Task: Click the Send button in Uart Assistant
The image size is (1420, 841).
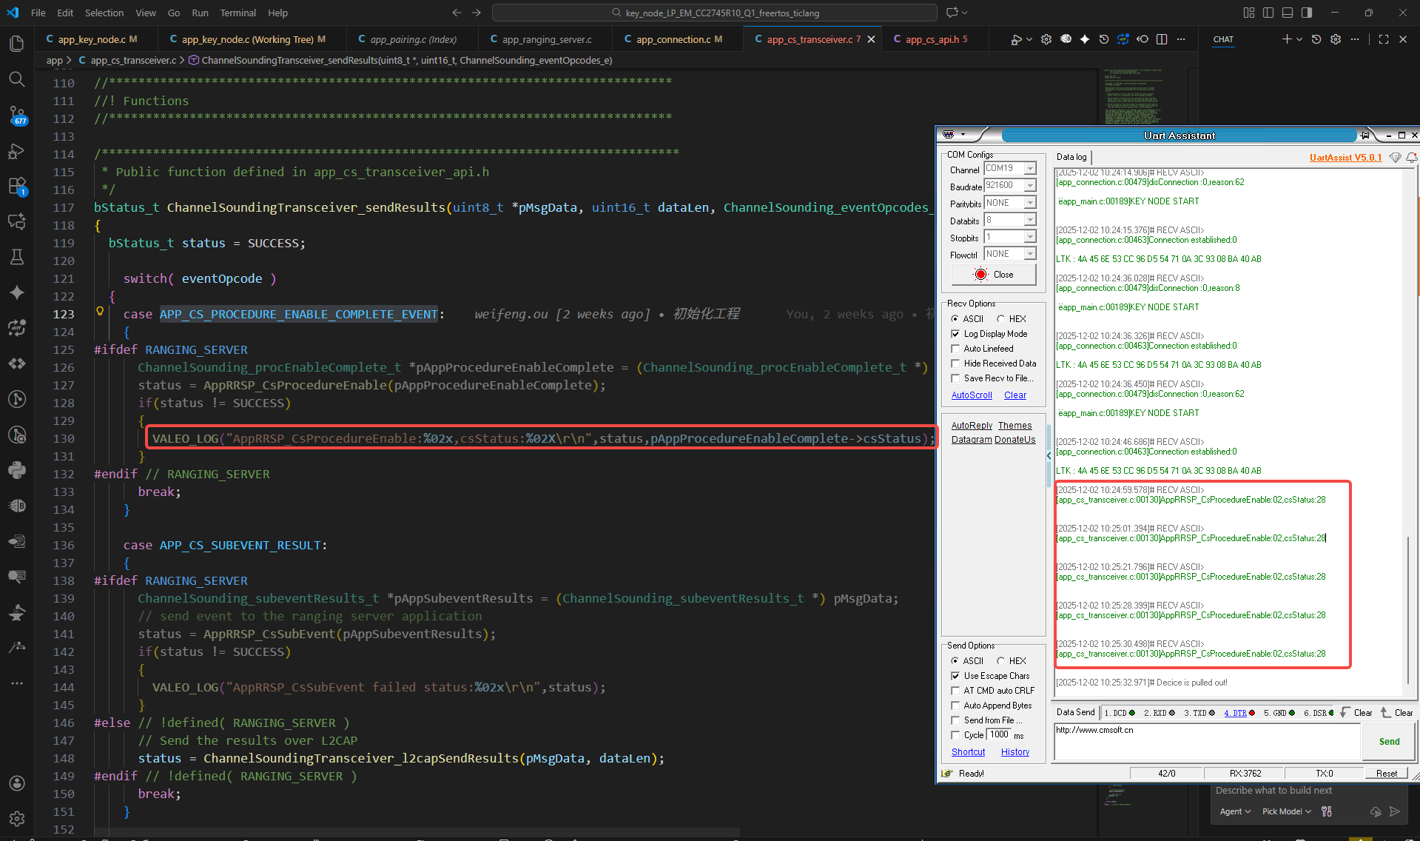Action: (1388, 742)
